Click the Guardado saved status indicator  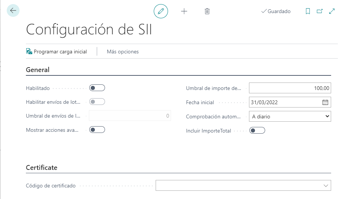click(x=276, y=12)
